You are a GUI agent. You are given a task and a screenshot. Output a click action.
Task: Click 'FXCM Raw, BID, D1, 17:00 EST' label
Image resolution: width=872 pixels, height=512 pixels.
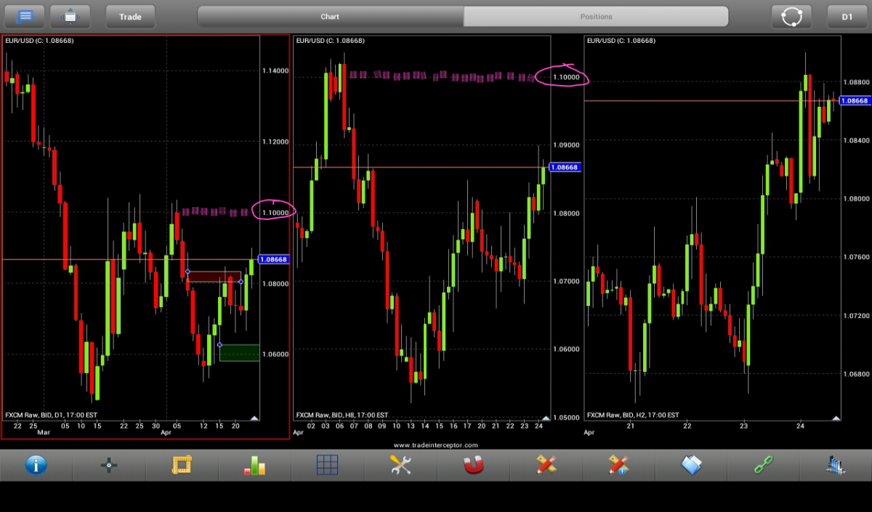[51, 415]
